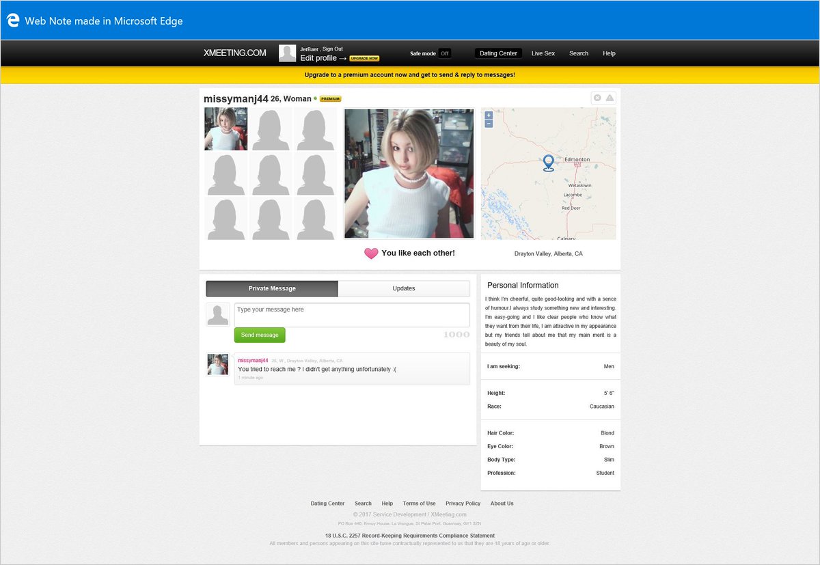
Task: Click the block user circle-x icon
Action: (x=597, y=98)
